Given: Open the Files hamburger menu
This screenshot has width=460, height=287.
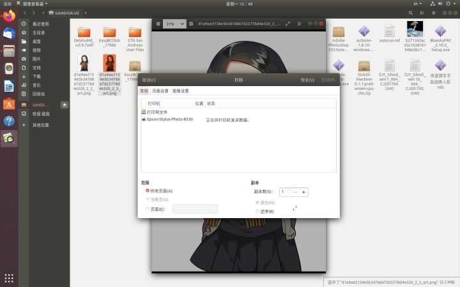Looking at the screenshot, I should (433, 13).
